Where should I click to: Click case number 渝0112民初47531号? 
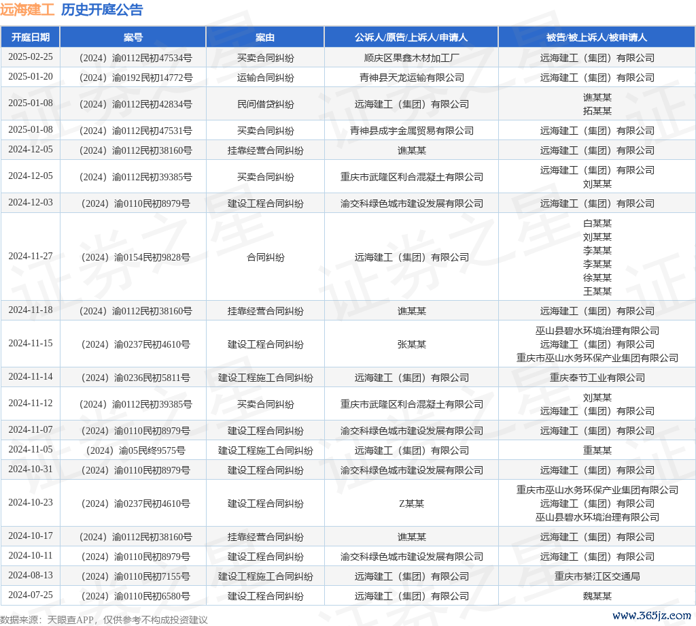click(x=135, y=131)
